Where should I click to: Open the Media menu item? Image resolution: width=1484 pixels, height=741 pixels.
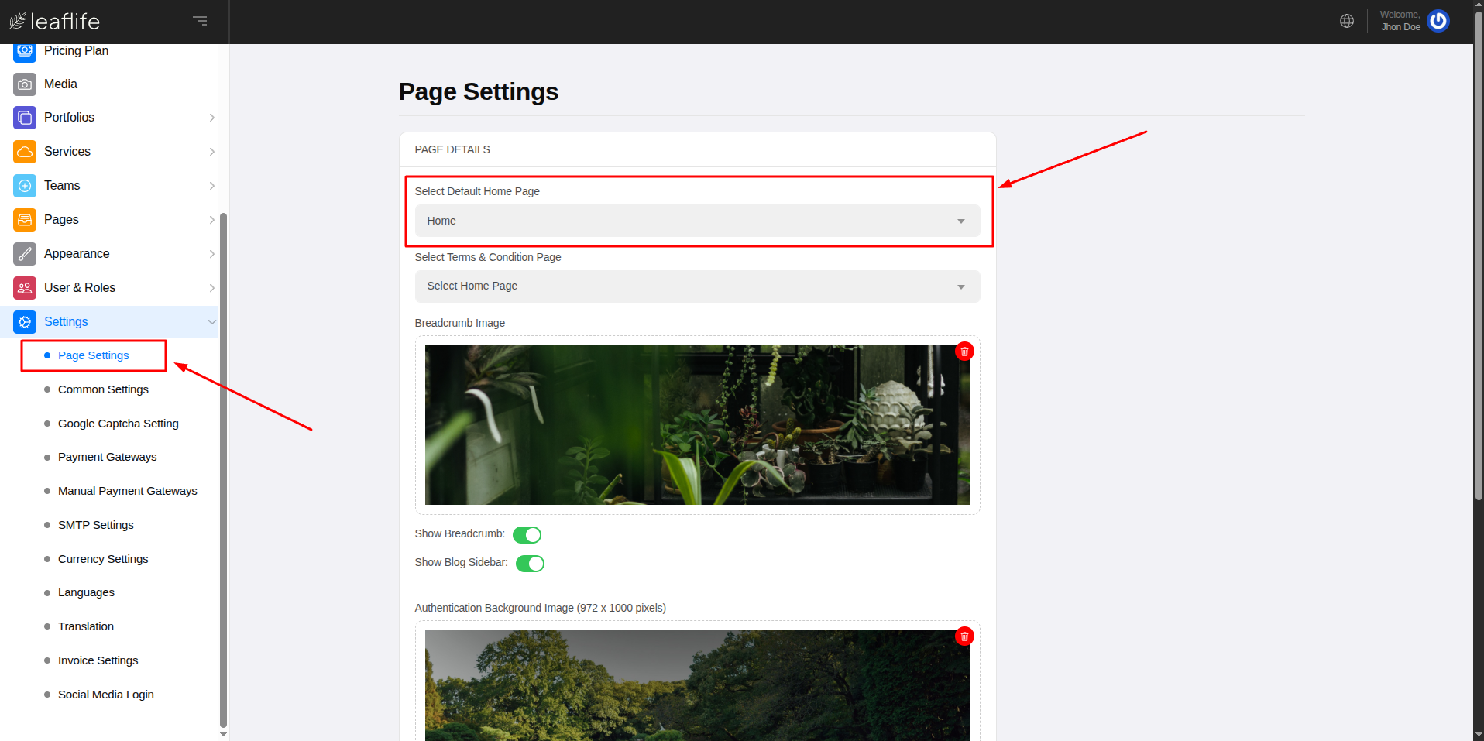tap(60, 84)
